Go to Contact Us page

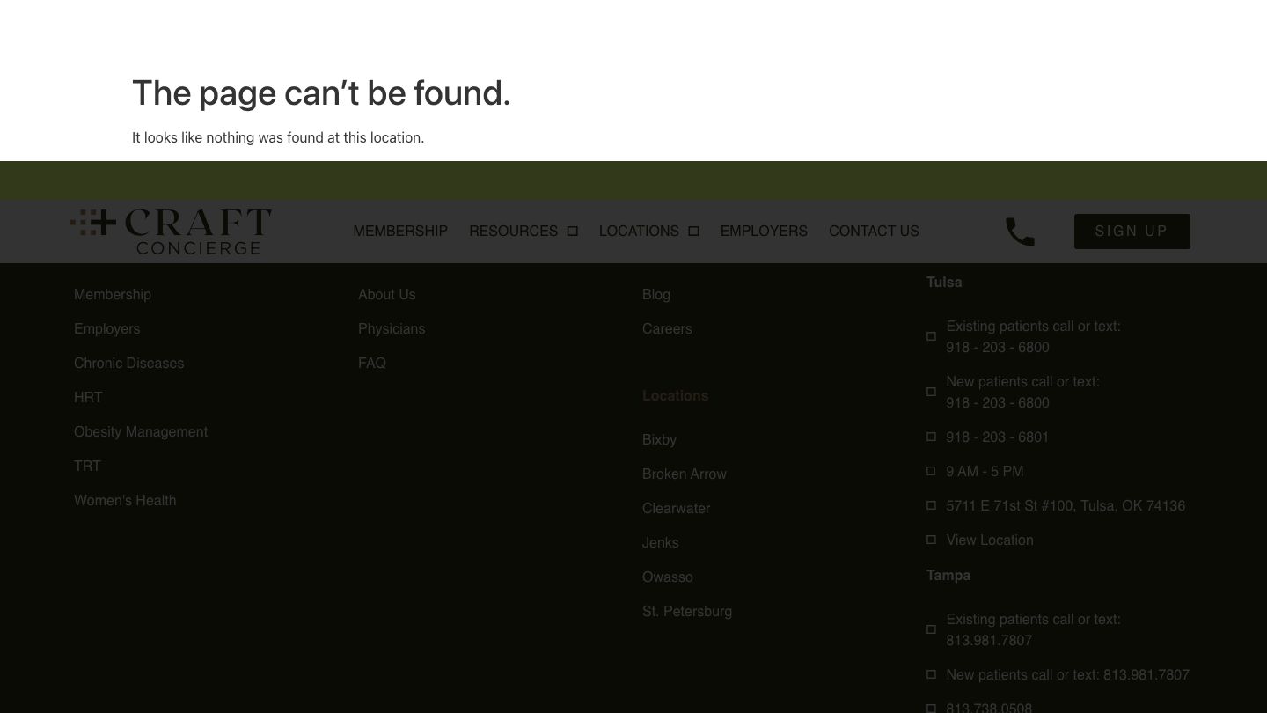click(874, 232)
